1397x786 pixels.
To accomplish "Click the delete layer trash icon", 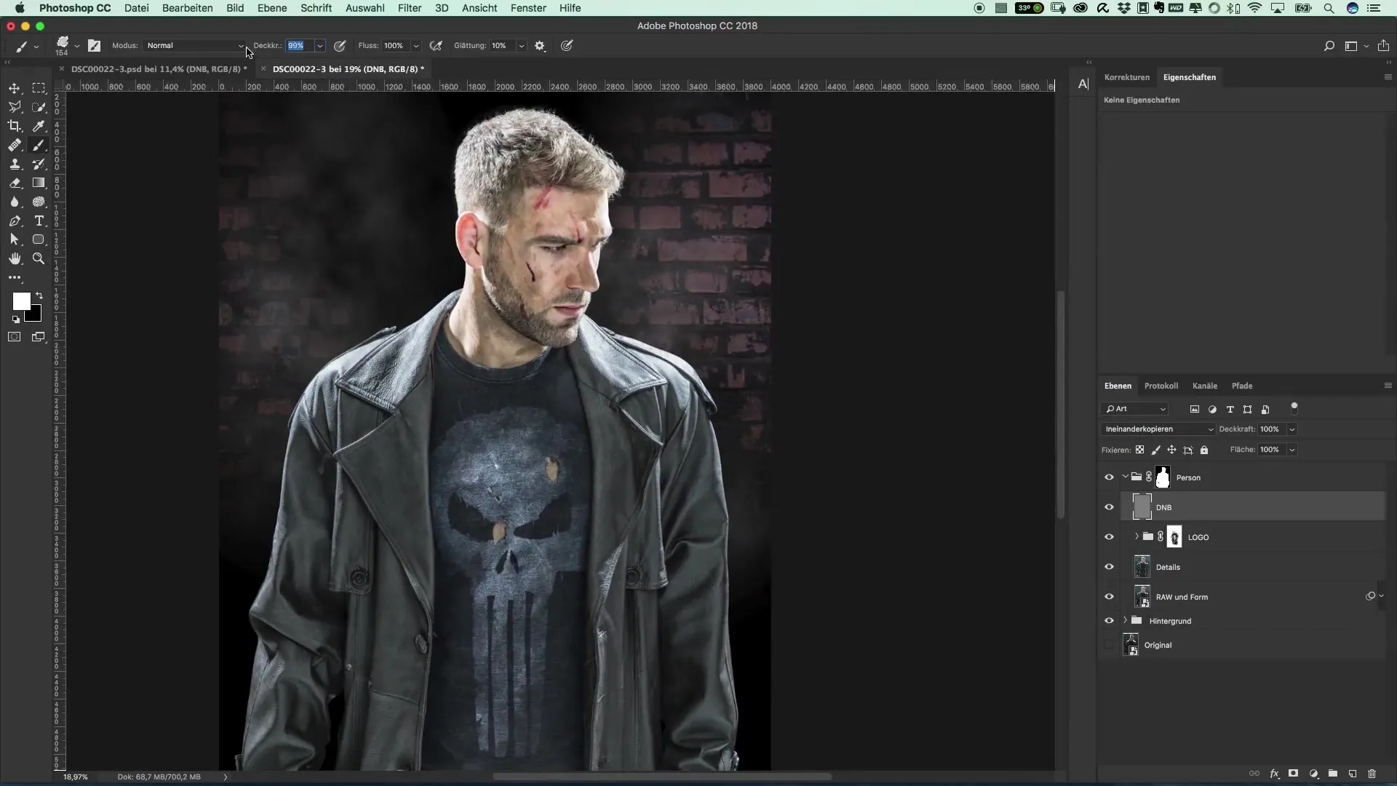I will tap(1372, 774).
